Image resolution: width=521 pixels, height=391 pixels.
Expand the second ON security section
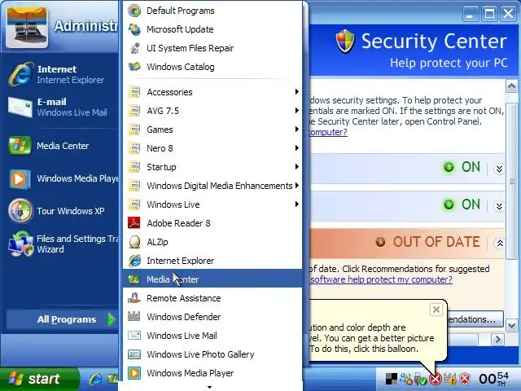click(x=499, y=206)
